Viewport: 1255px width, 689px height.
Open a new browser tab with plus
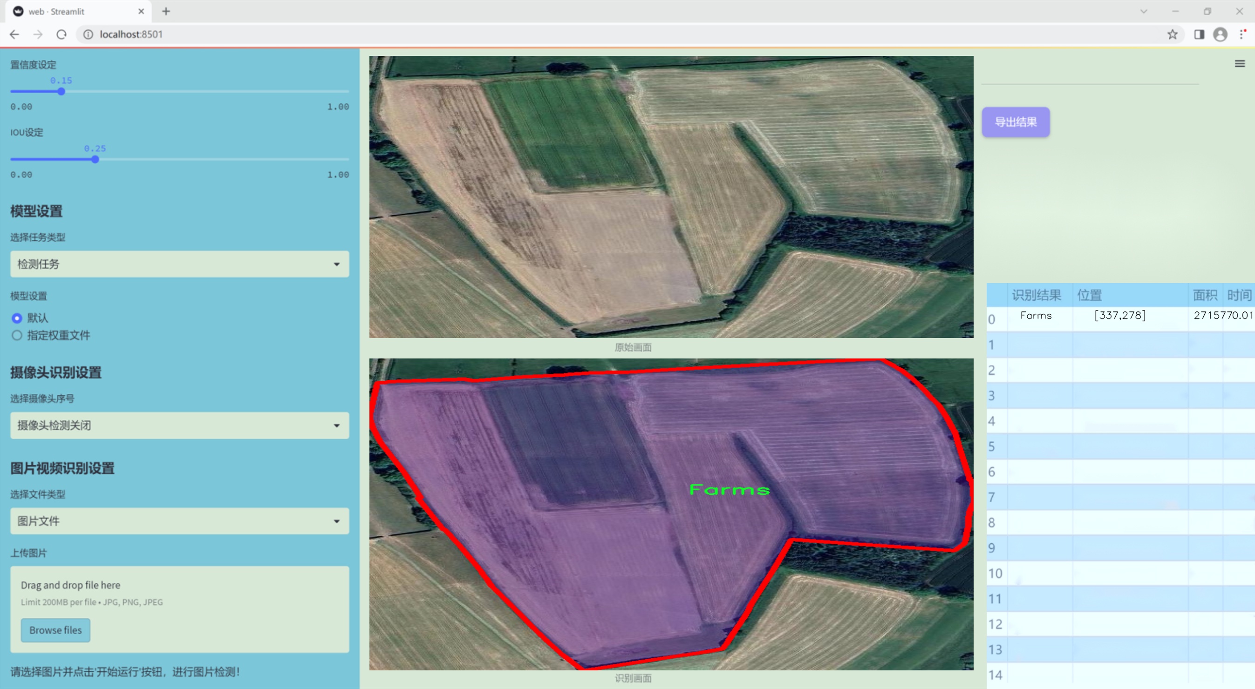point(166,11)
